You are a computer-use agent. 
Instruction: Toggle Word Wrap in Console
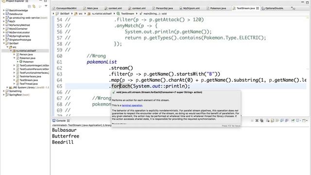(277, 121)
